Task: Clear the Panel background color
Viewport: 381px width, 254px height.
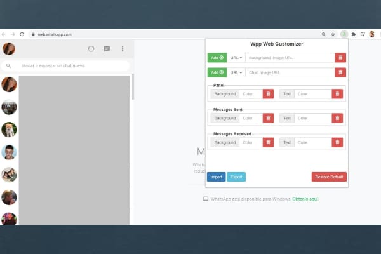Action: coord(268,94)
